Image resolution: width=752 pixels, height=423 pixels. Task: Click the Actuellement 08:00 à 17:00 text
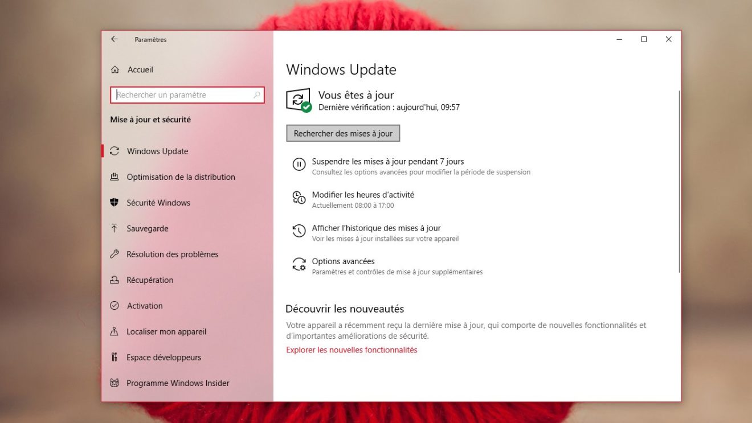(x=353, y=206)
